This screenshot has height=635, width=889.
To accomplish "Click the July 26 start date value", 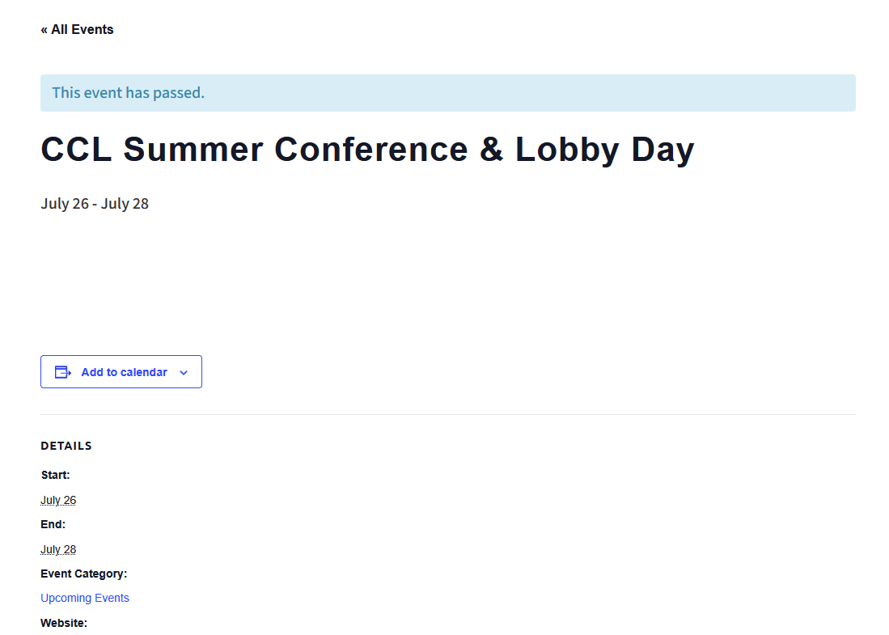I will [58, 500].
